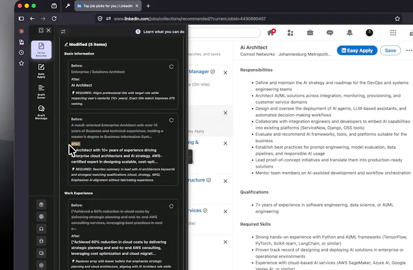Click the tab archive icon in title bar

[x=54, y=6]
